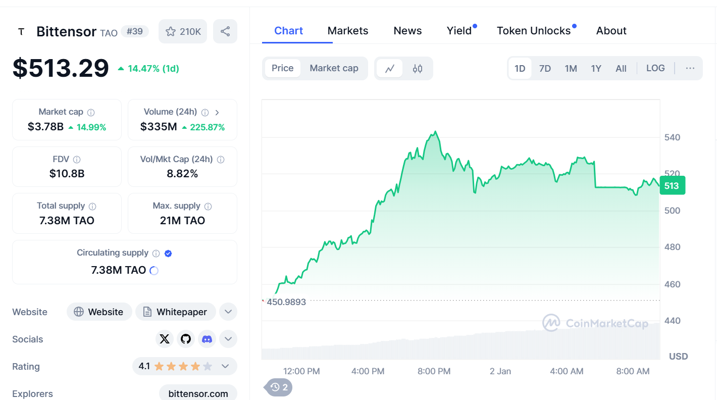
Task: Click the 450.9893 opening price label
Action: [286, 302]
